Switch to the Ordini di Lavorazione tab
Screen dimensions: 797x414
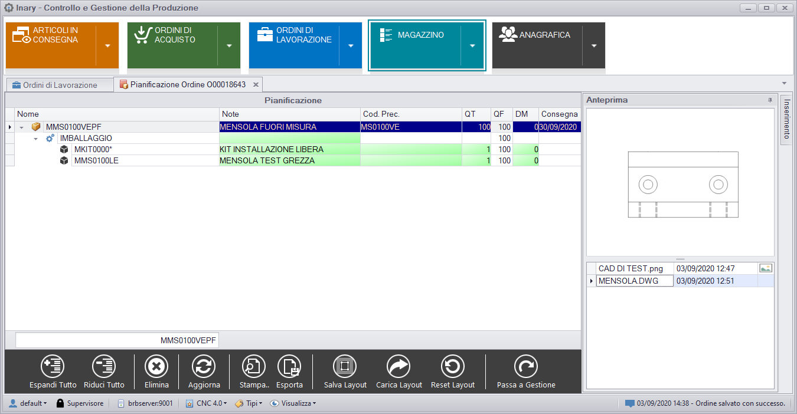click(x=59, y=85)
